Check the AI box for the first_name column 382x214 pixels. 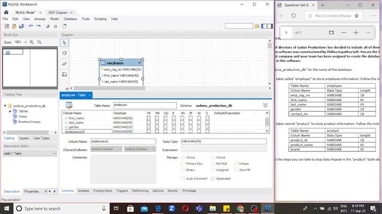(x=199, y=118)
